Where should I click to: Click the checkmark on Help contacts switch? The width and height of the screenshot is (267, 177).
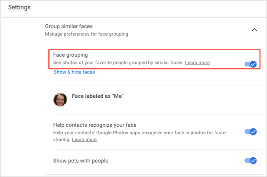click(253, 132)
